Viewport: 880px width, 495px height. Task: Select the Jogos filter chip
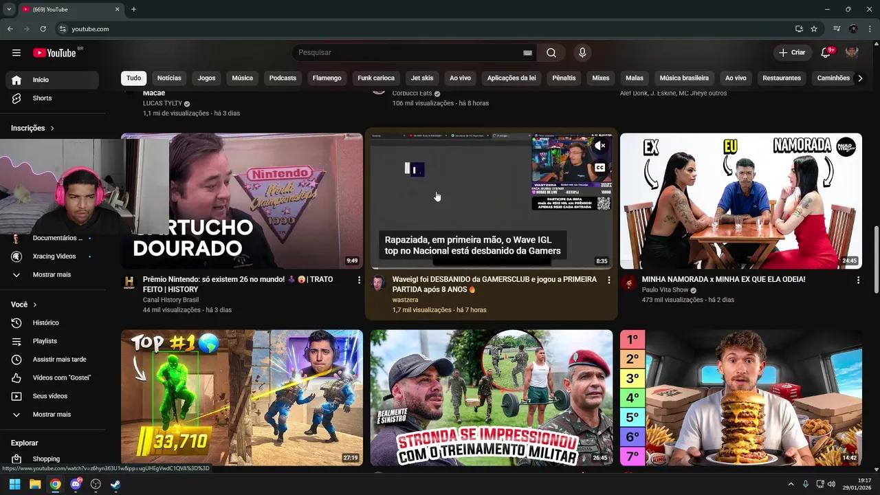pyautogui.click(x=206, y=78)
